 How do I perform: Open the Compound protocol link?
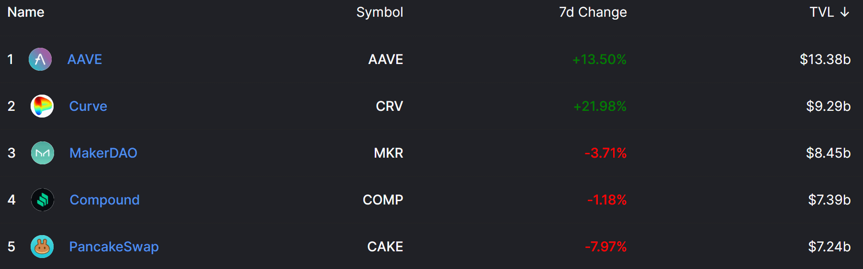[105, 200]
